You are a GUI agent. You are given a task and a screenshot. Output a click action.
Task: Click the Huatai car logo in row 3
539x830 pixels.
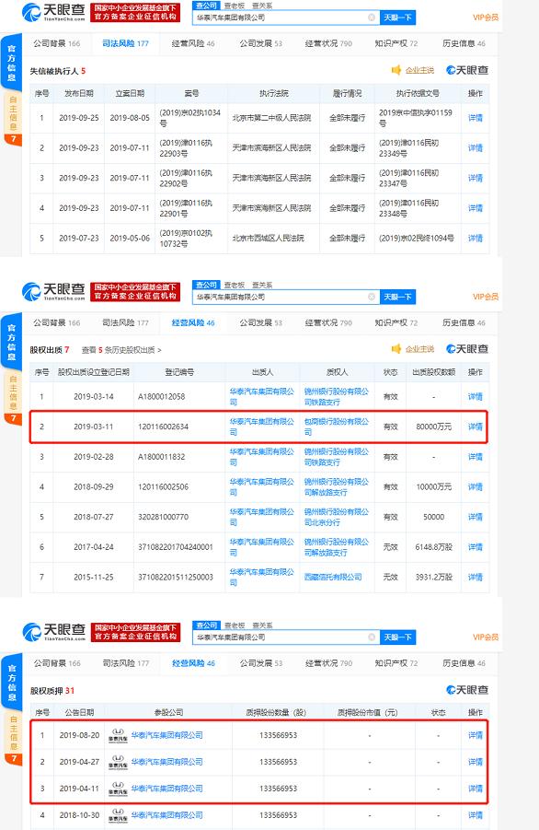coord(118,789)
